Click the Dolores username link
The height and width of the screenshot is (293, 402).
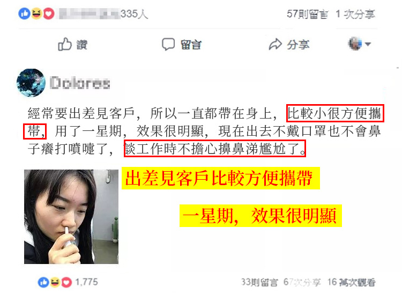(80, 83)
